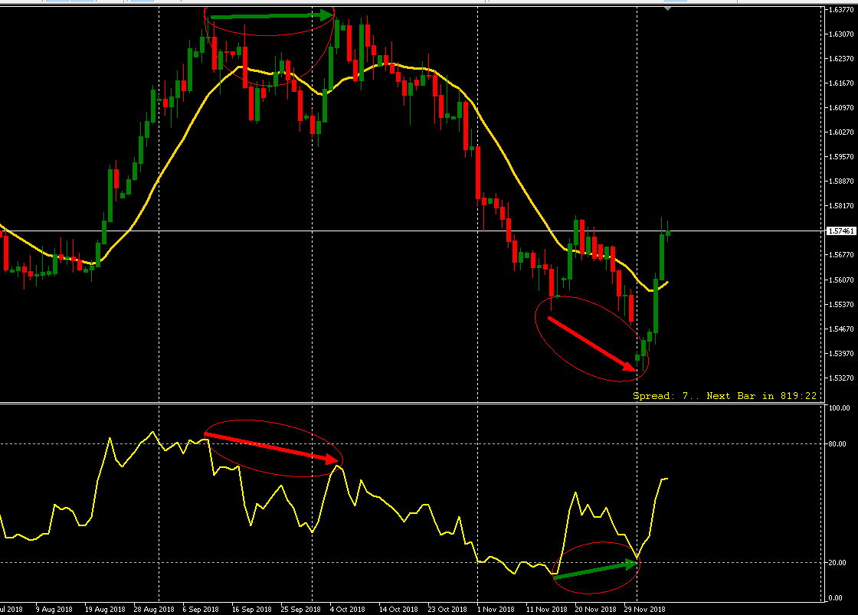
Task: Click the current price label 1.57461
Action: click(x=840, y=231)
